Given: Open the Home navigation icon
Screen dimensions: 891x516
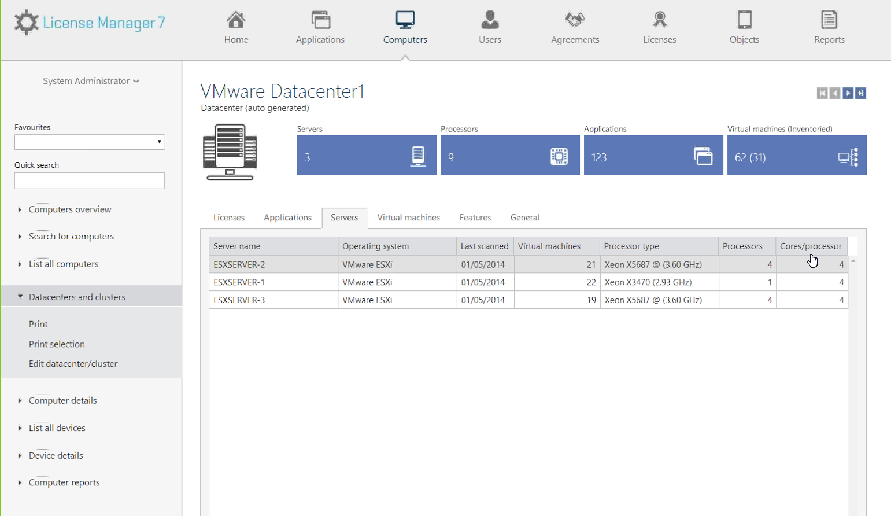Looking at the screenshot, I should 236,20.
